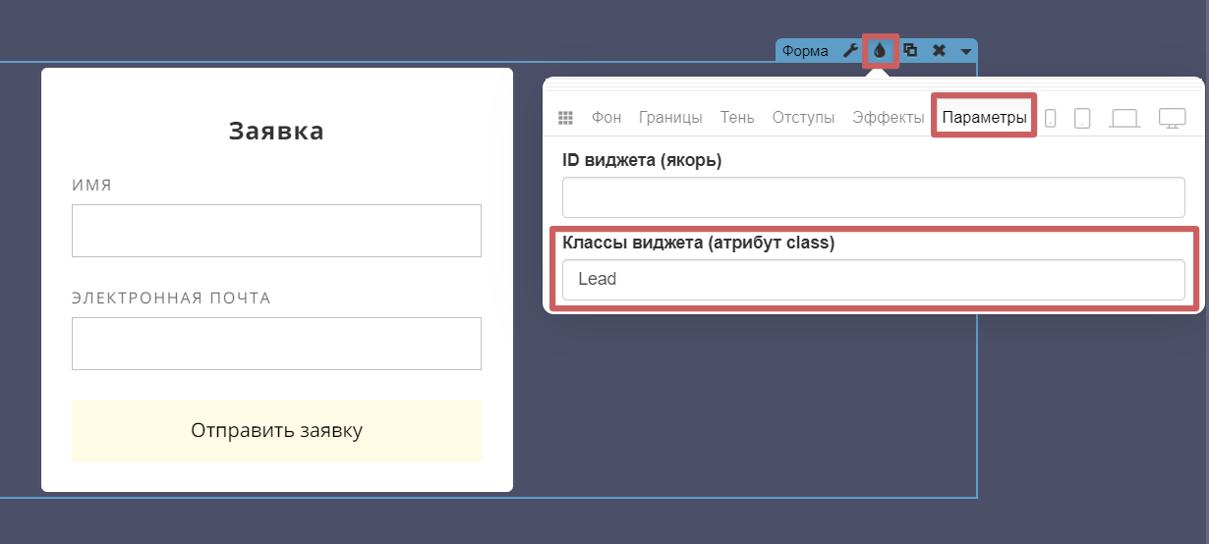Click the duplicate widget icon
This screenshot has width=1209, height=544.
click(910, 50)
